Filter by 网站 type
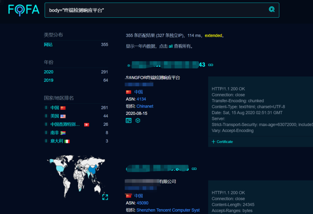 coord(48,45)
